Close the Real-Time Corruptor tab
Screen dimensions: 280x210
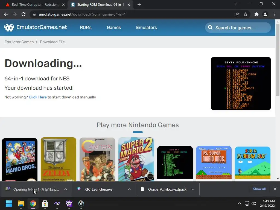pos(63,5)
